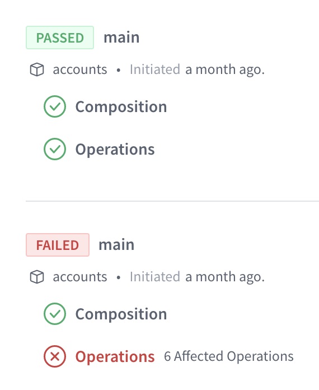319x390 pixels.
Task: Open the Composition task in the failed check
Action: pos(121,314)
